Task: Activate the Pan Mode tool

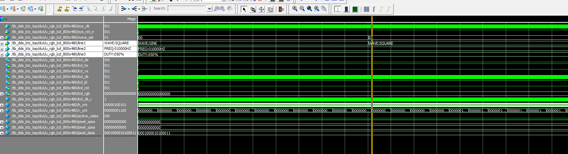Action: (261, 9)
